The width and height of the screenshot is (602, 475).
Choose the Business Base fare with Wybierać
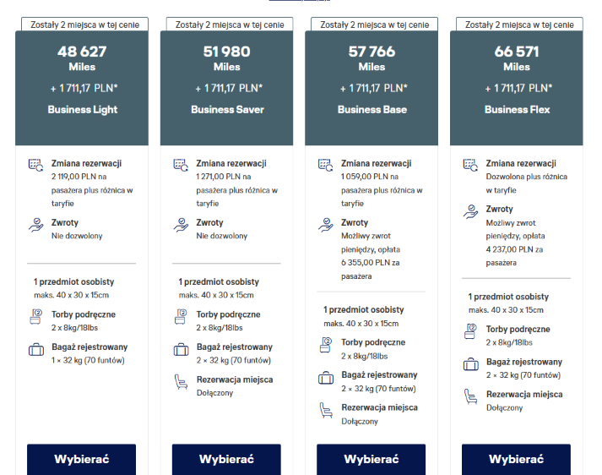click(x=372, y=459)
